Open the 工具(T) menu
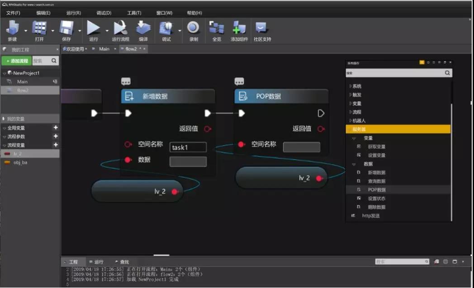474x288 pixels. [x=134, y=13]
